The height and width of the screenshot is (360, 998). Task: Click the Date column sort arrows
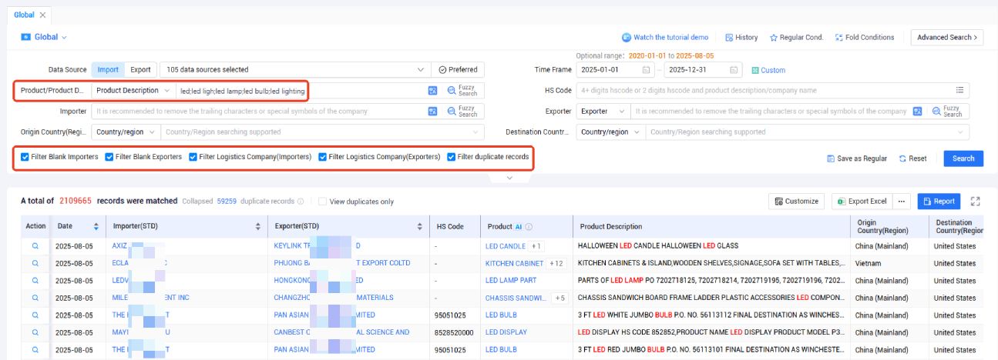point(96,227)
